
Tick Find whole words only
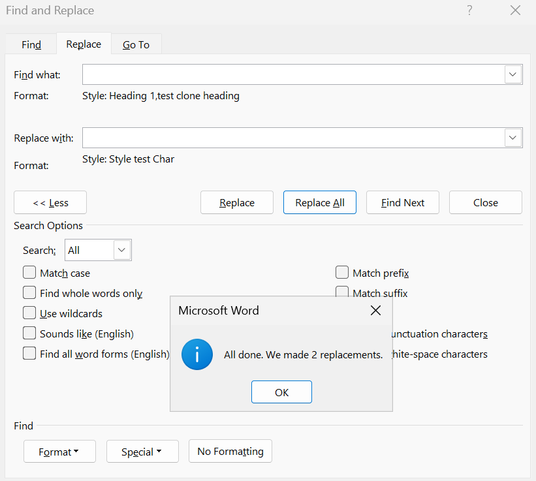coord(29,293)
